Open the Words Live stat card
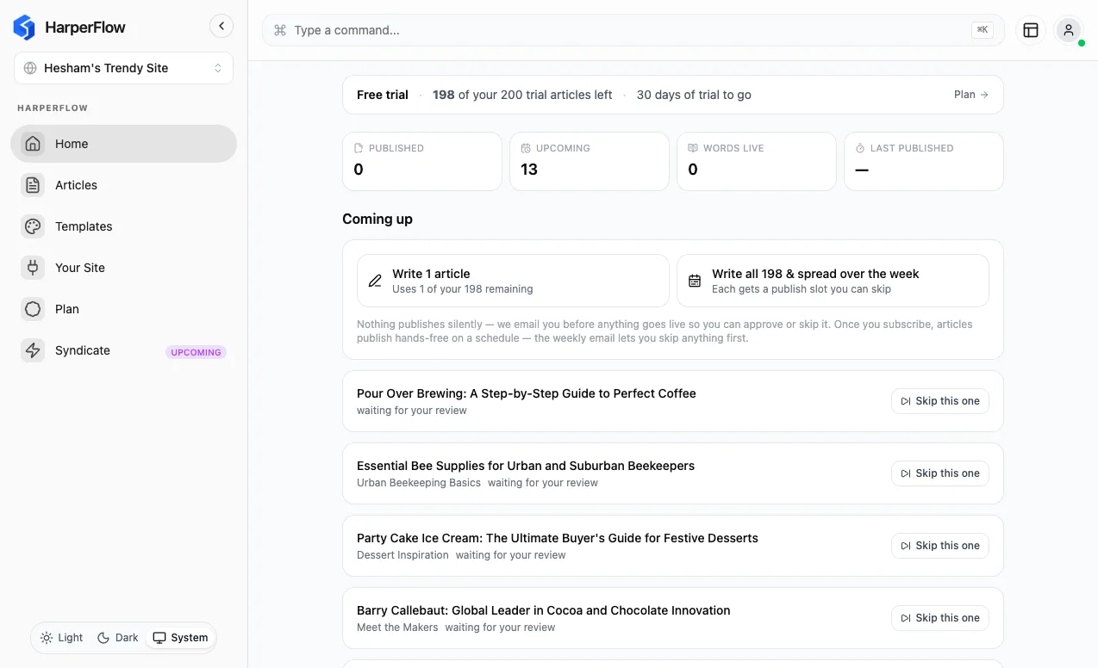Image resolution: width=1098 pixels, height=668 pixels. pyautogui.click(x=757, y=161)
